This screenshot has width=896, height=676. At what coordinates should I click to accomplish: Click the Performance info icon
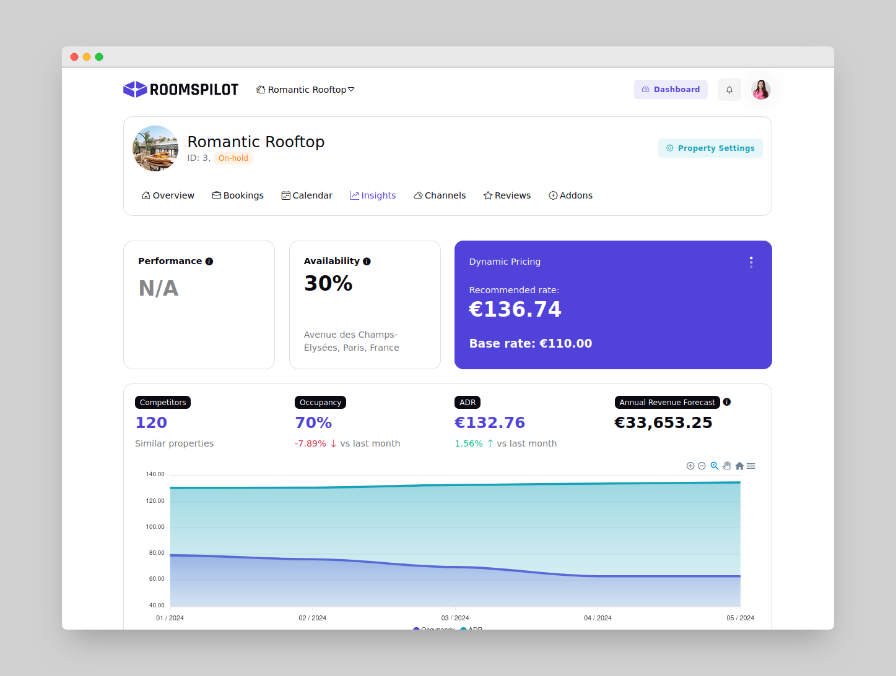click(x=209, y=262)
